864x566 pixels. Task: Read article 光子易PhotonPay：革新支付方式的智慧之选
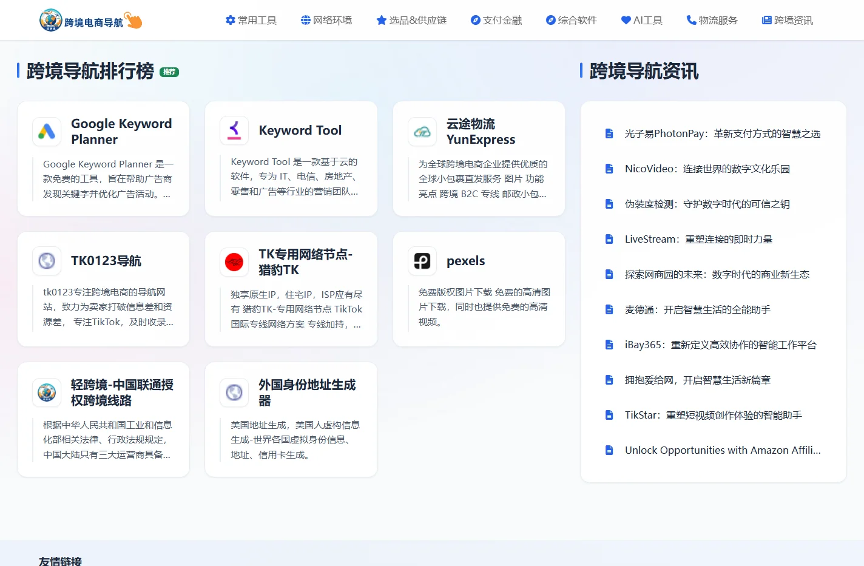click(x=723, y=133)
